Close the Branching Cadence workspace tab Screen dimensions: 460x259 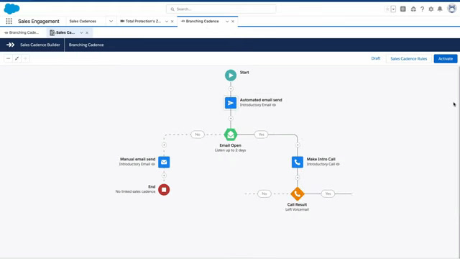click(233, 22)
